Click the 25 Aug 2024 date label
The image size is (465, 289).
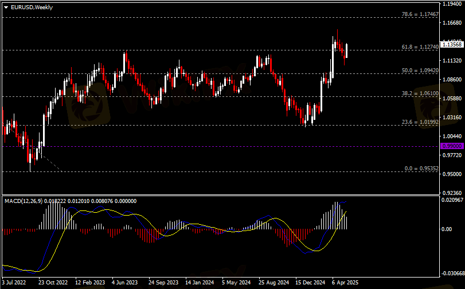point(273,283)
